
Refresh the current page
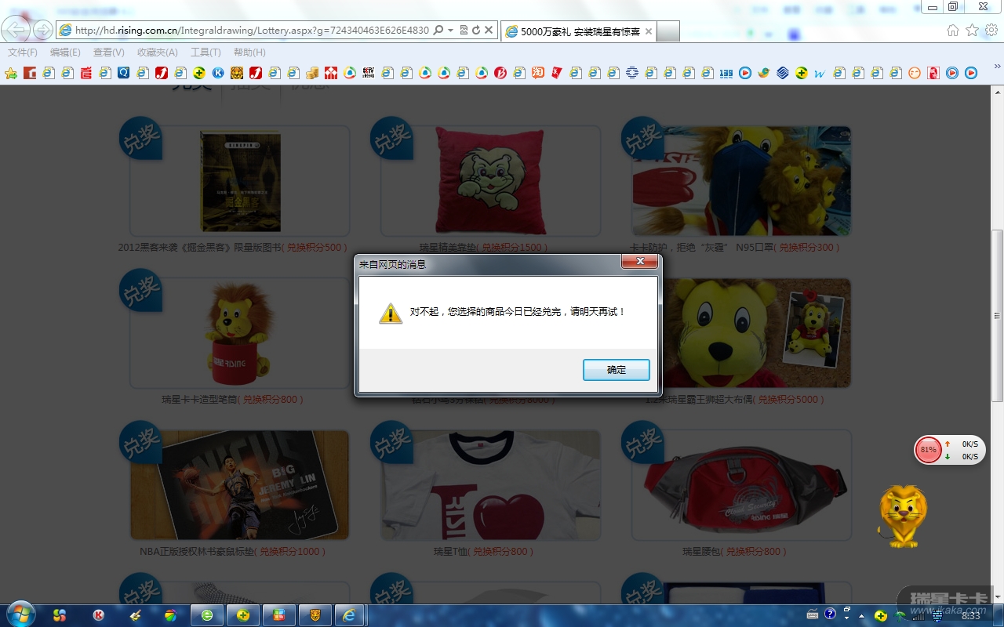[x=476, y=30]
